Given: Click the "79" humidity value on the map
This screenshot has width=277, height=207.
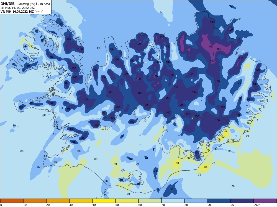Looking at the screenshot, I should [x=128, y=194].
